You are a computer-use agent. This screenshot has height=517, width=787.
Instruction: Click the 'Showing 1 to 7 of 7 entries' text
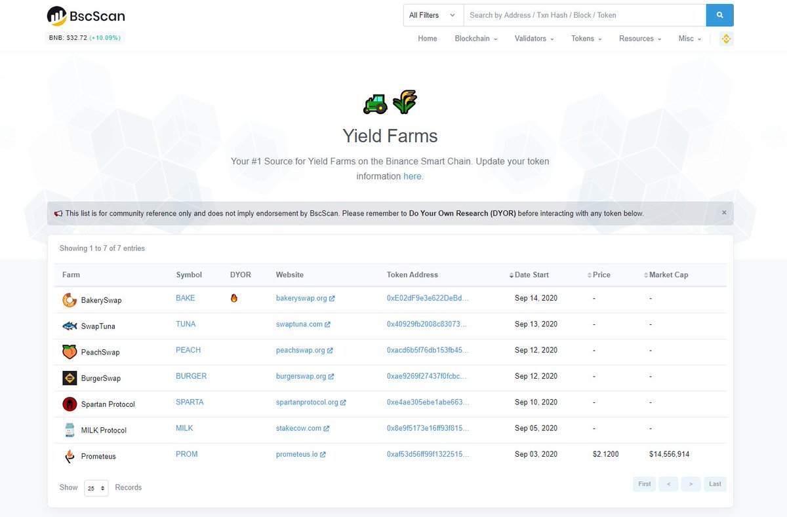[102, 248]
